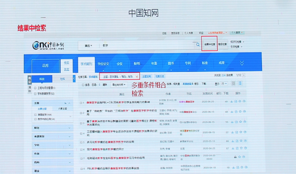
Task: Download article 1 via download icon
Action: [x=231, y=101]
